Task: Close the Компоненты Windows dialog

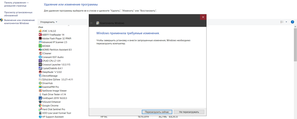Action: [203, 17]
